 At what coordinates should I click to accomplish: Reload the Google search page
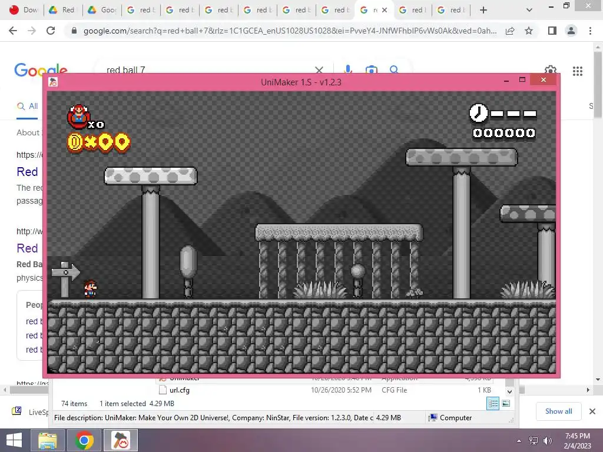tap(51, 31)
